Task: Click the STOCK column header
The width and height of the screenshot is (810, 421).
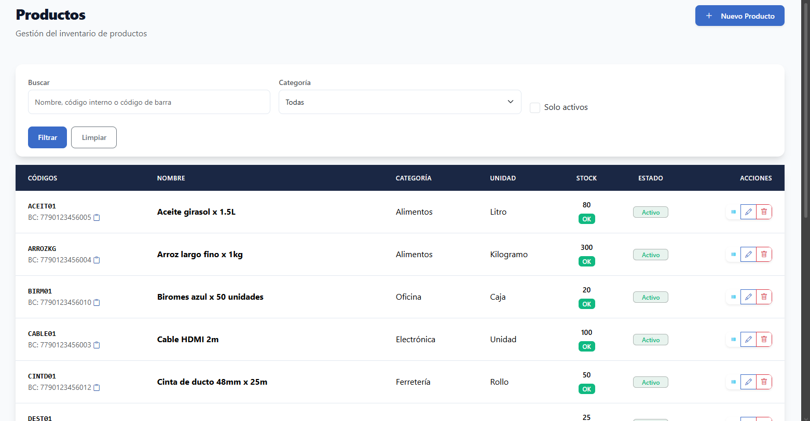Action: coord(586,178)
